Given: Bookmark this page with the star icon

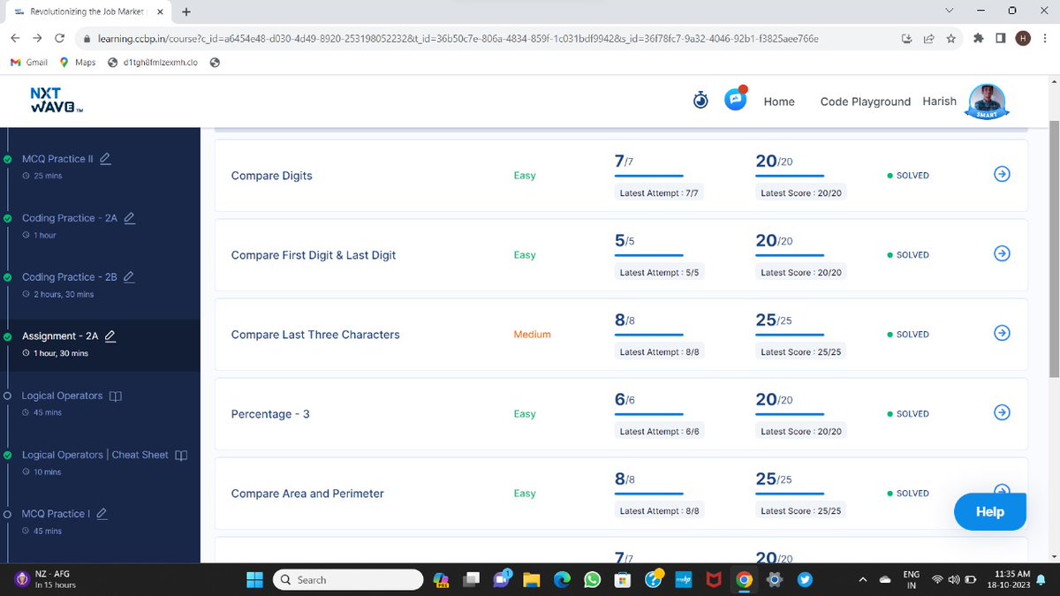Looking at the screenshot, I should (x=950, y=38).
